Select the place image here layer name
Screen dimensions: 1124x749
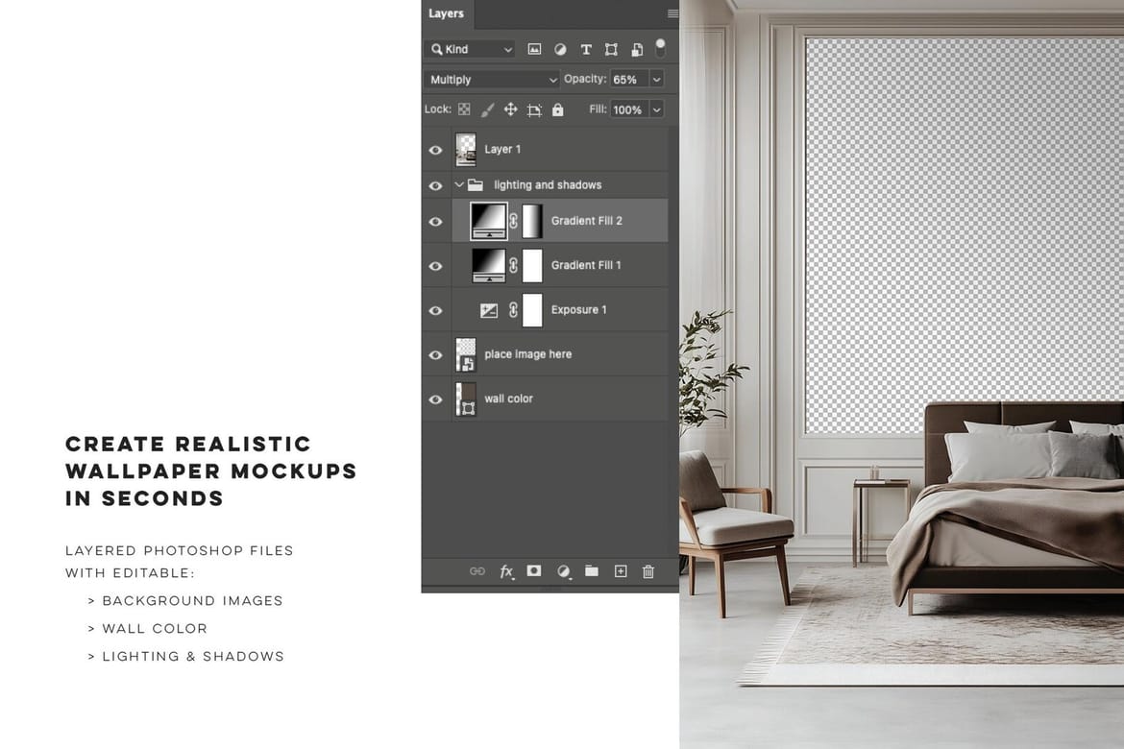527,354
